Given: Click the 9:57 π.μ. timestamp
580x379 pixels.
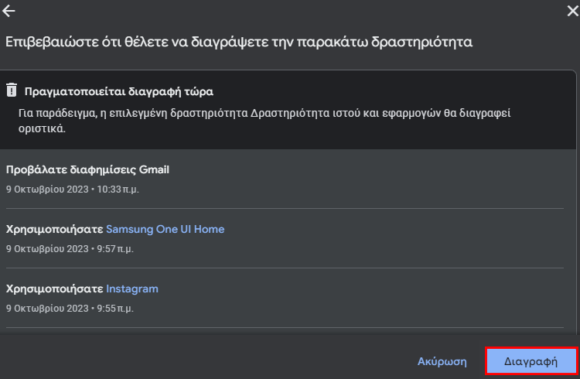Looking at the screenshot, I should coord(115,249).
